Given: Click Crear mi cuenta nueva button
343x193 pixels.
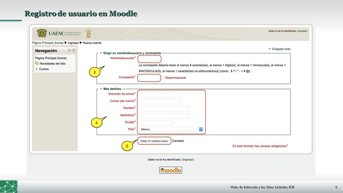Looking at the screenshot, I should point(154,141).
